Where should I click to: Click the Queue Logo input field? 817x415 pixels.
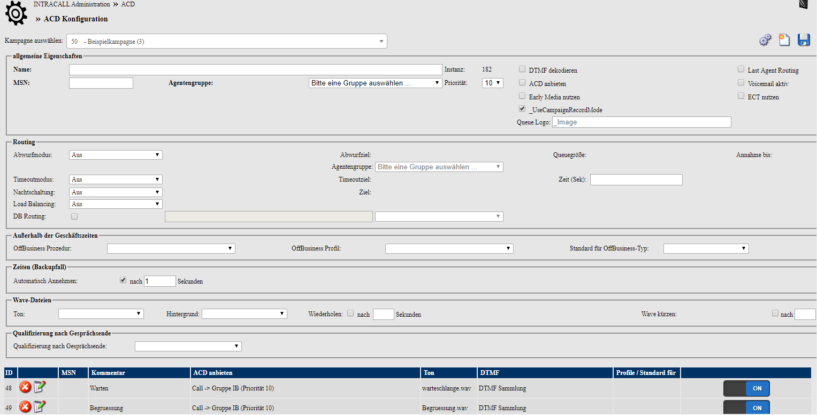point(642,122)
